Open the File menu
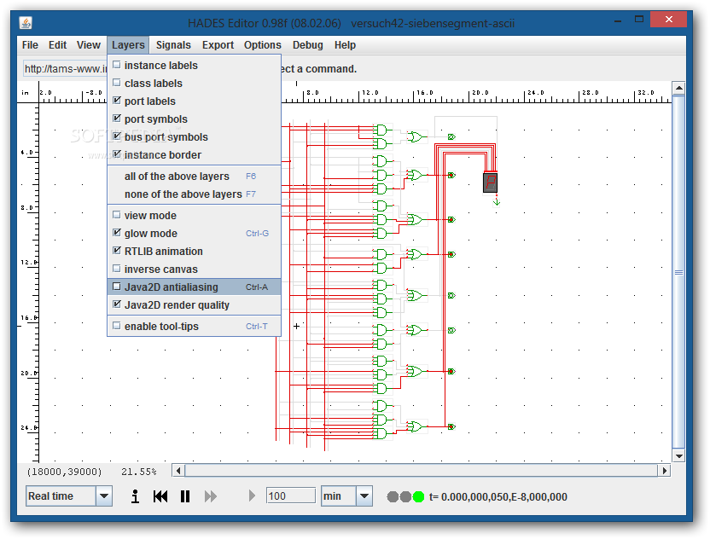 [30, 45]
